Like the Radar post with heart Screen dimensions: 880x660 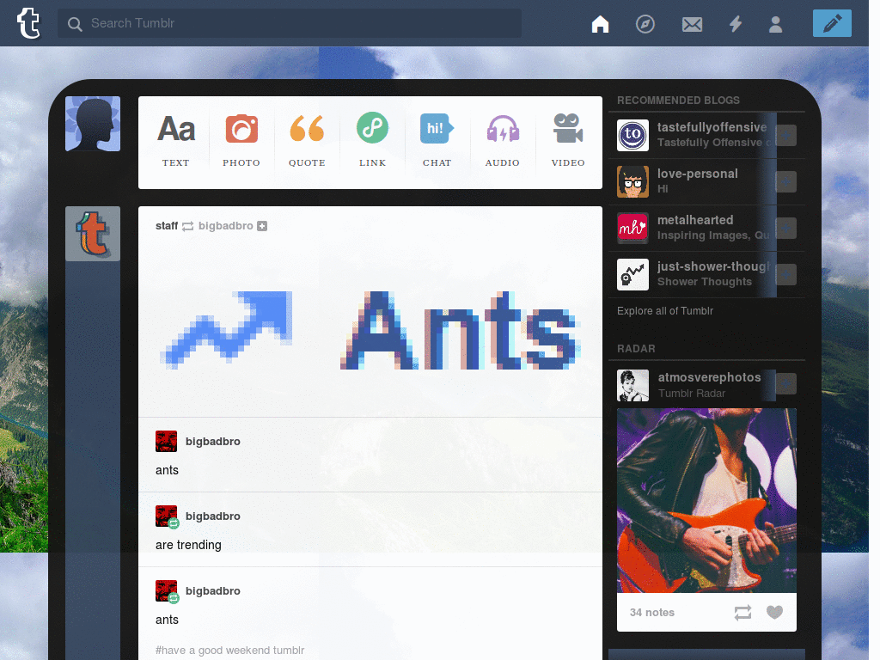click(x=774, y=612)
